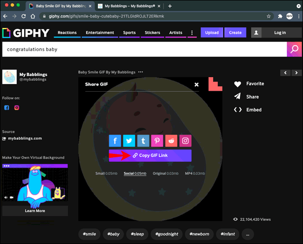Add GIF to favorites with heart icon

tap(238, 84)
